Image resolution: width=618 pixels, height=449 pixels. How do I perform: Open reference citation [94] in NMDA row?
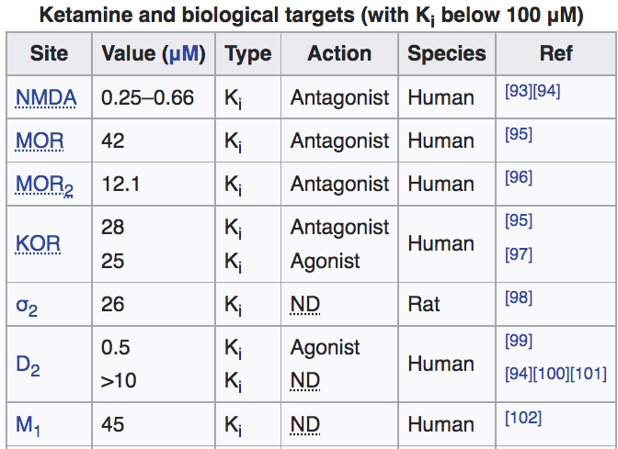coord(546,92)
